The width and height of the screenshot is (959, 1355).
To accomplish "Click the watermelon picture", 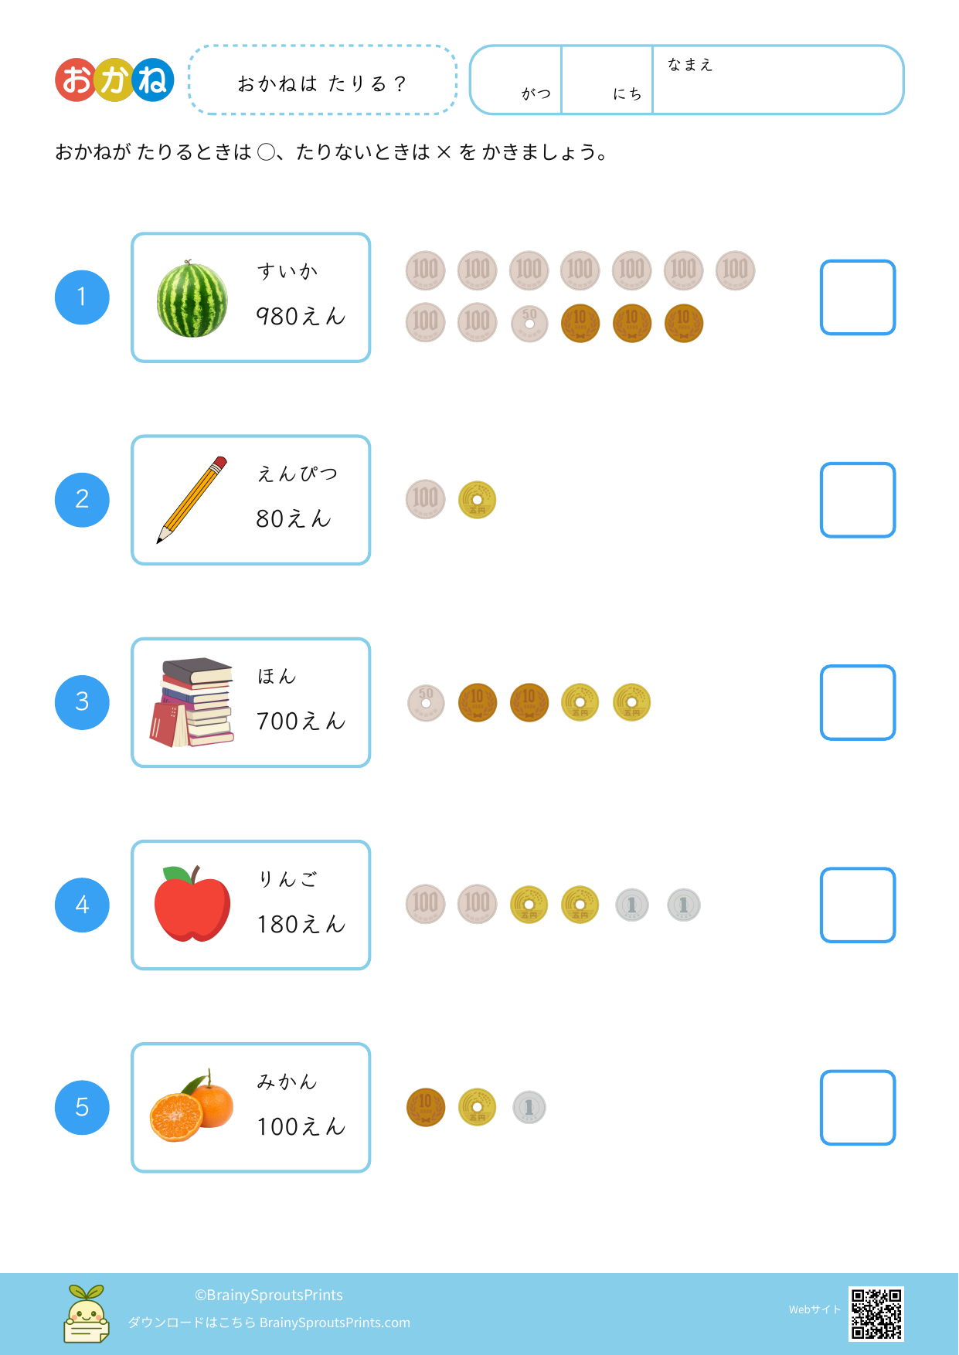I will pos(192,299).
